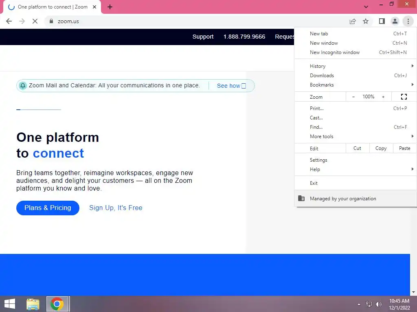The height and width of the screenshot is (312, 417).
Task: Open the profile avatar icon
Action: tap(395, 21)
